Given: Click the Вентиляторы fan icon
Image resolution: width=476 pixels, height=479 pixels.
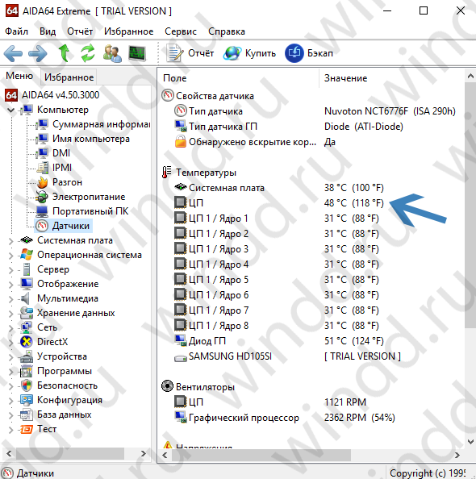Looking at the screenshot, I should pyautogui.click(x=167, y=386).
